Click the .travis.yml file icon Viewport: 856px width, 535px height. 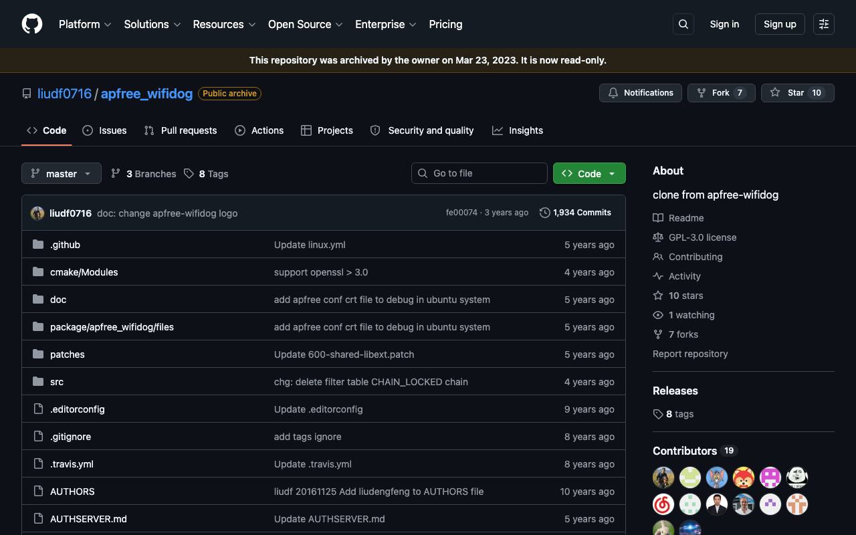pyautogui.click(x=38, y=464)
